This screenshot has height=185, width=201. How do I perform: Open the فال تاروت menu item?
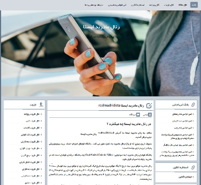(x=169, y=5)
